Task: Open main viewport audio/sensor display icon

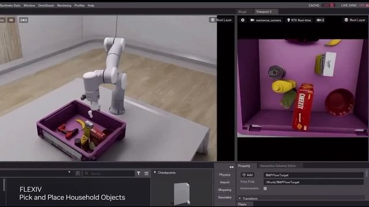Action: point(24,20)
